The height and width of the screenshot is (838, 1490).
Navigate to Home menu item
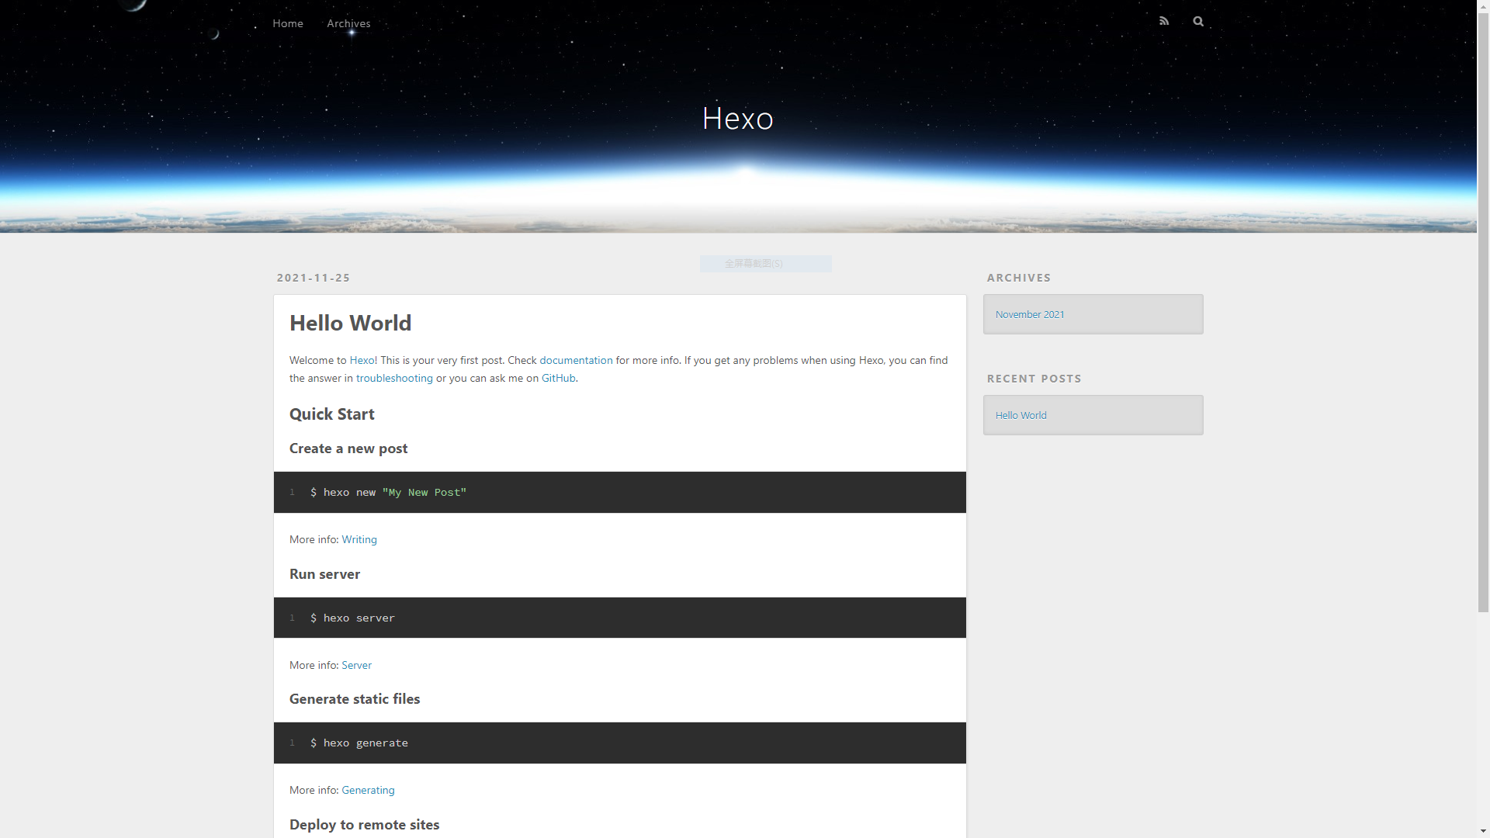tap(288, 23)
